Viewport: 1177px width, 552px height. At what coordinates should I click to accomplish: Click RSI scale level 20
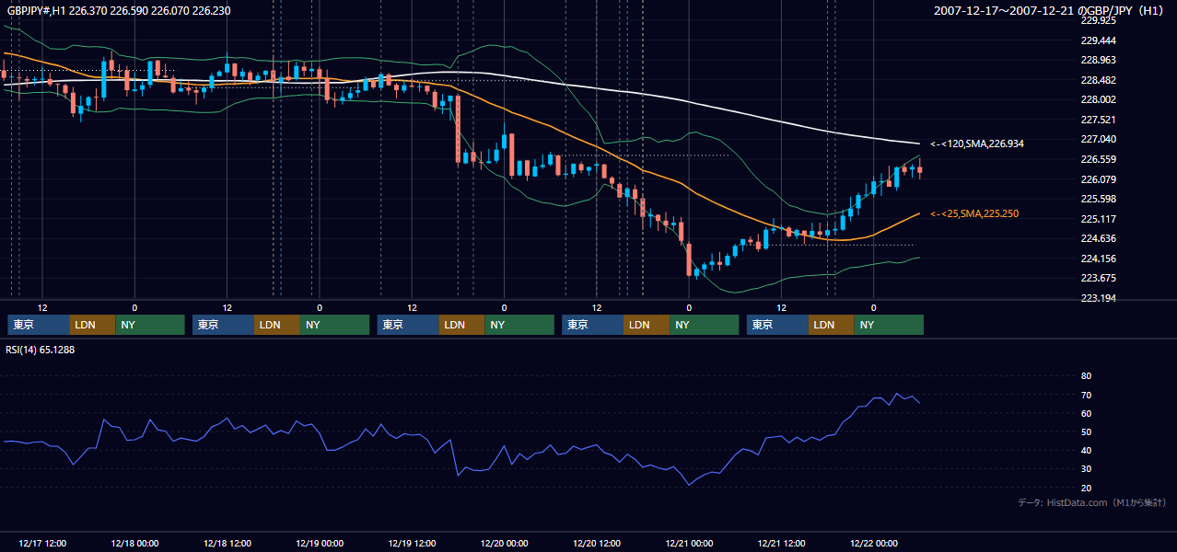click(1086, 488)
